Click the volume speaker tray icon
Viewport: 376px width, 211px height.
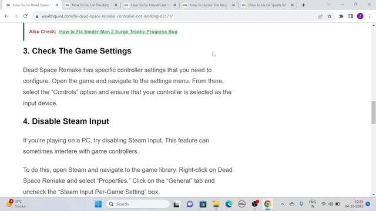click(331, 204)
